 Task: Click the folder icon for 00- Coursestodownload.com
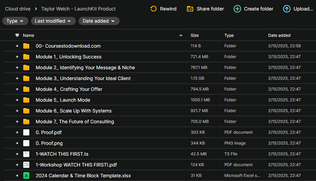pos(26,46)
